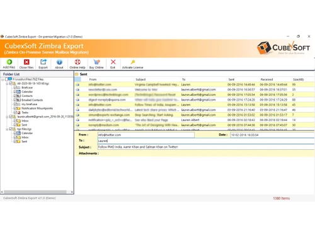Click envelope icon of wordpress@techieblogic.com email
315x236 pixels.
[77, 94]
